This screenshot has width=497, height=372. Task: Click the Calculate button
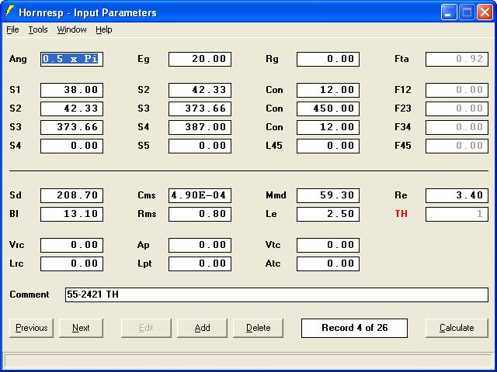457,328
